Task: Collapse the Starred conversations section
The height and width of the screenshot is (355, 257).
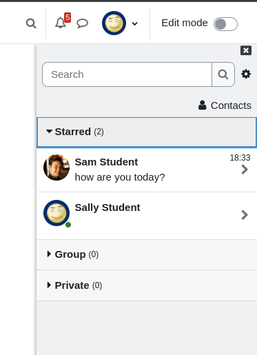Action: 147,132
